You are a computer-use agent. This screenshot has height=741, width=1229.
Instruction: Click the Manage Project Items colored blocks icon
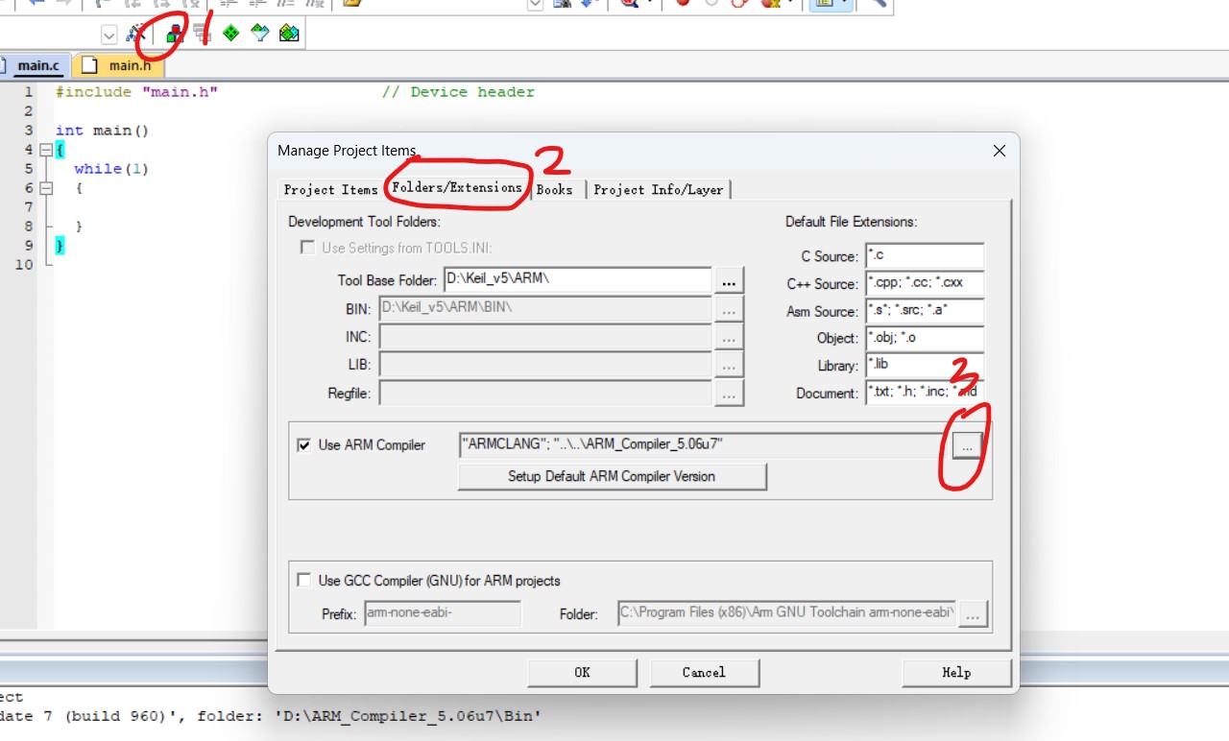(x=174, y=34)
